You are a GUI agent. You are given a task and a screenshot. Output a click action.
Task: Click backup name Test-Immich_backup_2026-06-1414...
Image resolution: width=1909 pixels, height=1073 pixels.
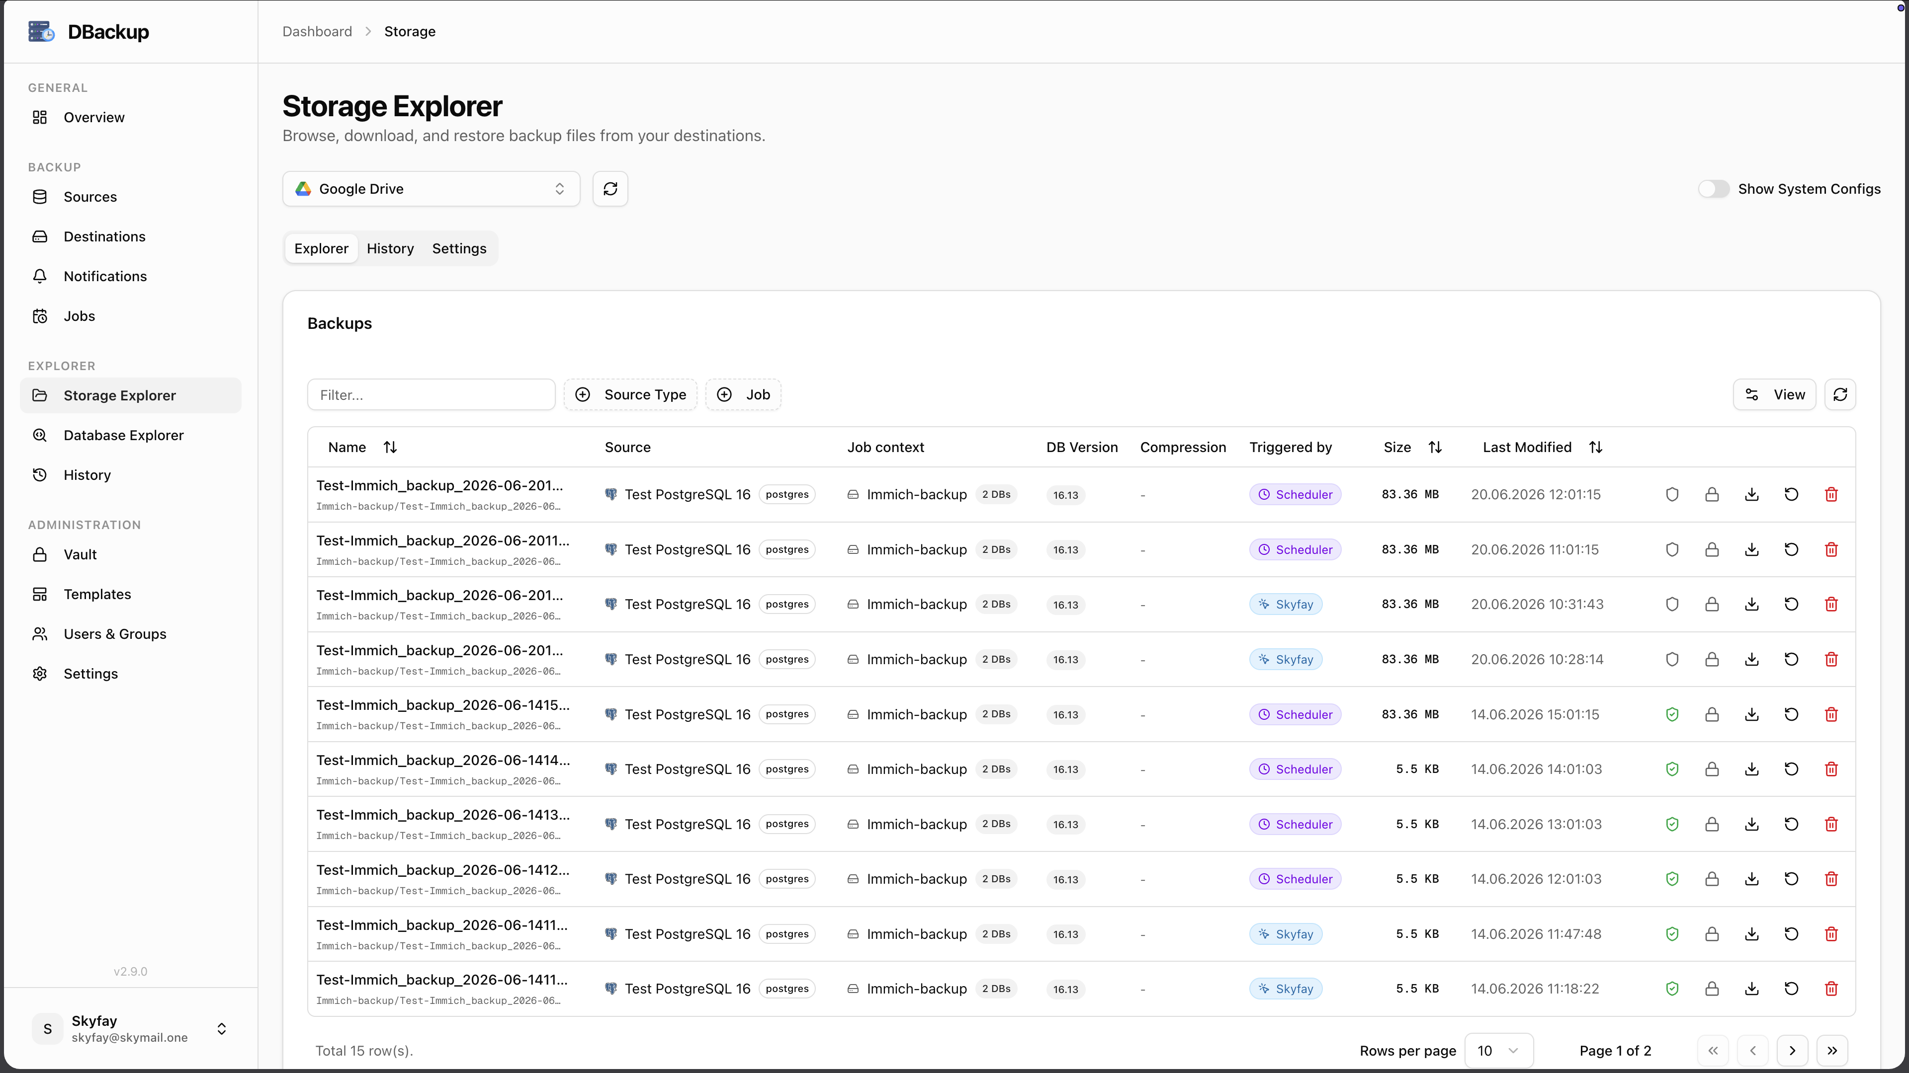(442, 760)
